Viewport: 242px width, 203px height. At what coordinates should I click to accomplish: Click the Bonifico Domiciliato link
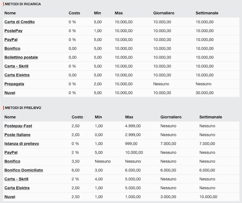pos(24,170)
